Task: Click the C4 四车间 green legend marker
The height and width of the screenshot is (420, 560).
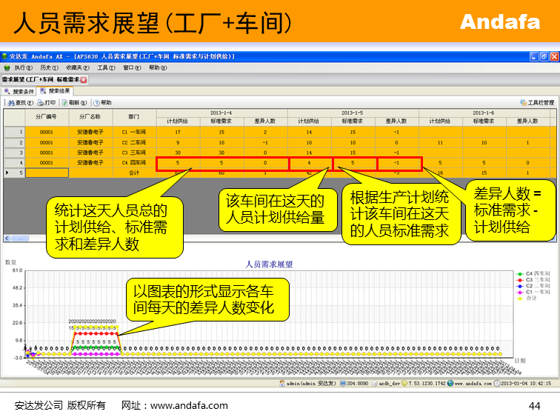Action: pyautogui.click(x=520, y=273)
